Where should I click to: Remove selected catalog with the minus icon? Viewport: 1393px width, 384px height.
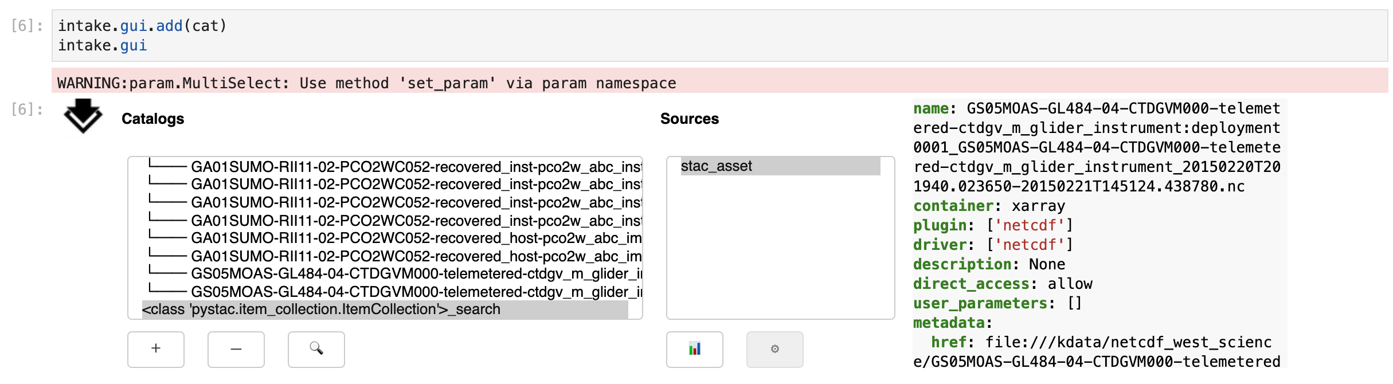(x=236, y=350)
